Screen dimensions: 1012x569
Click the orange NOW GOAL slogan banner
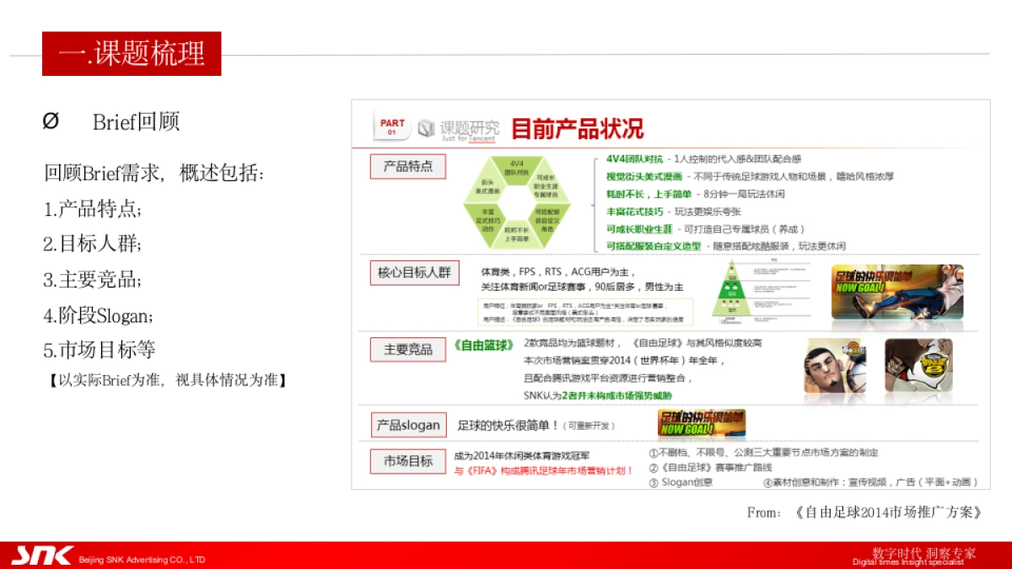click(x=698, y=424)
